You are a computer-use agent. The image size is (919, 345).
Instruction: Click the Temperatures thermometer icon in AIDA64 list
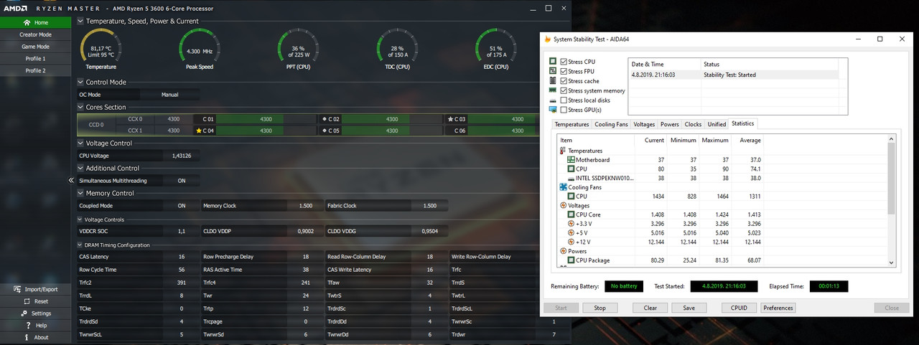(563, 151)
